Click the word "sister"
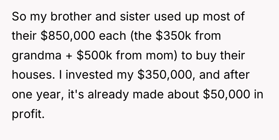Image resolution: width=279 pixels, height=140 pixels. [135, 17]
